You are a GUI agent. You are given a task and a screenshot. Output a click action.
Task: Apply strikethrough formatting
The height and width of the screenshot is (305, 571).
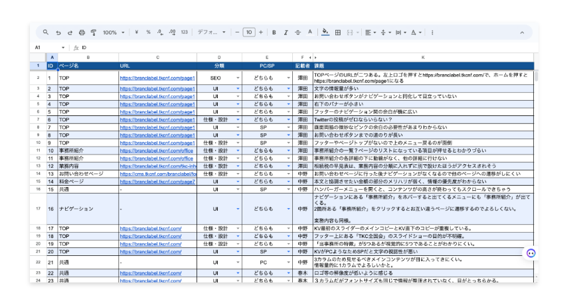[297, 32]
